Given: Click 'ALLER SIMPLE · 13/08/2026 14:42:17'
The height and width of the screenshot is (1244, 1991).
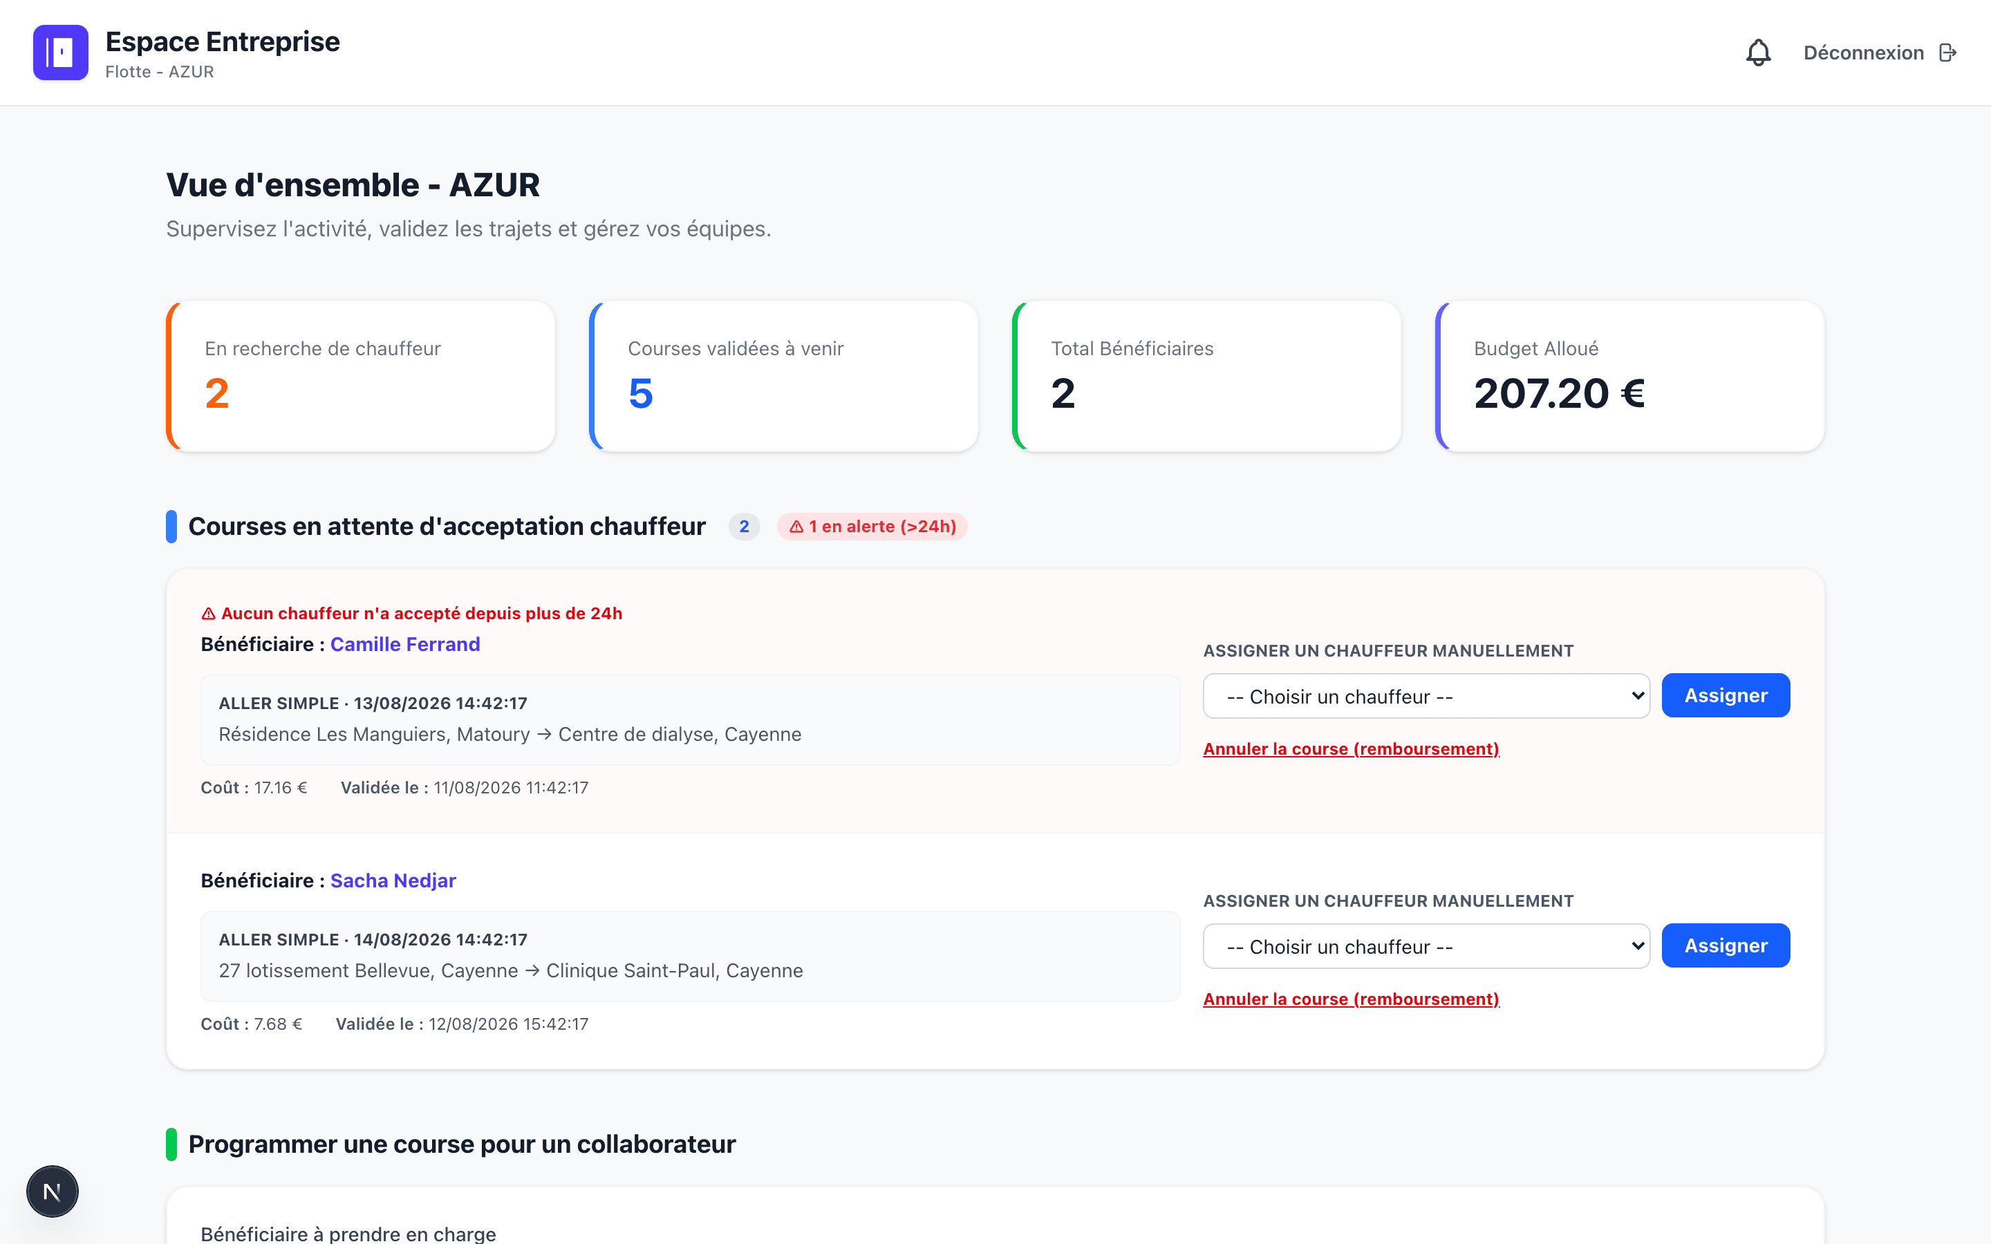Looking at the screenshot, I should pyautogui.click(x=373, y=704).
